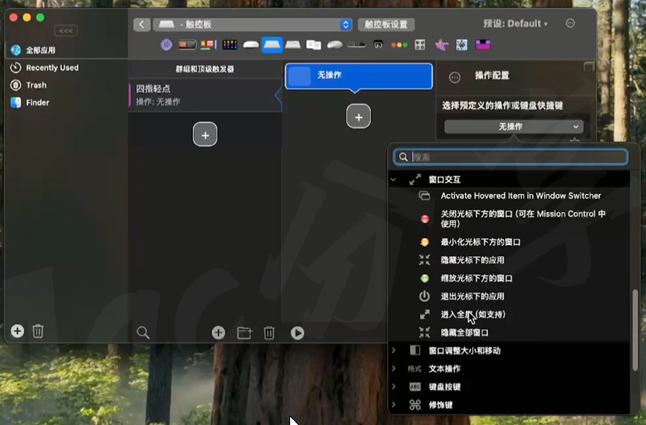Open the three-dot menu beside 预设 Default
The width and height of the screenshot is (646, 425).
pos(570,23)
